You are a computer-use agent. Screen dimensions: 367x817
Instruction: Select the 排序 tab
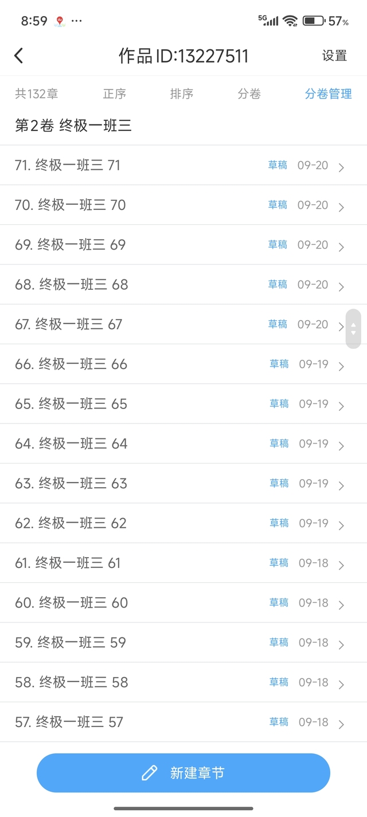pos(182,94)
